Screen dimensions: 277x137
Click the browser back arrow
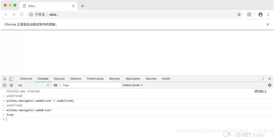[6, 14]
